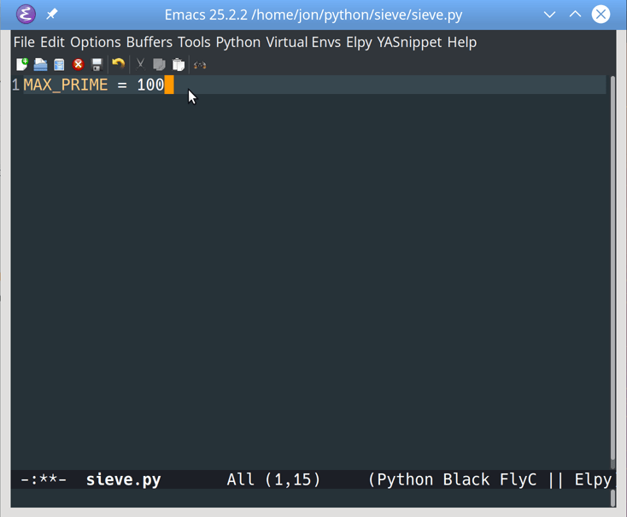Open the Buffers menu
Screen dimensions: 627x517
coord(149,42)
